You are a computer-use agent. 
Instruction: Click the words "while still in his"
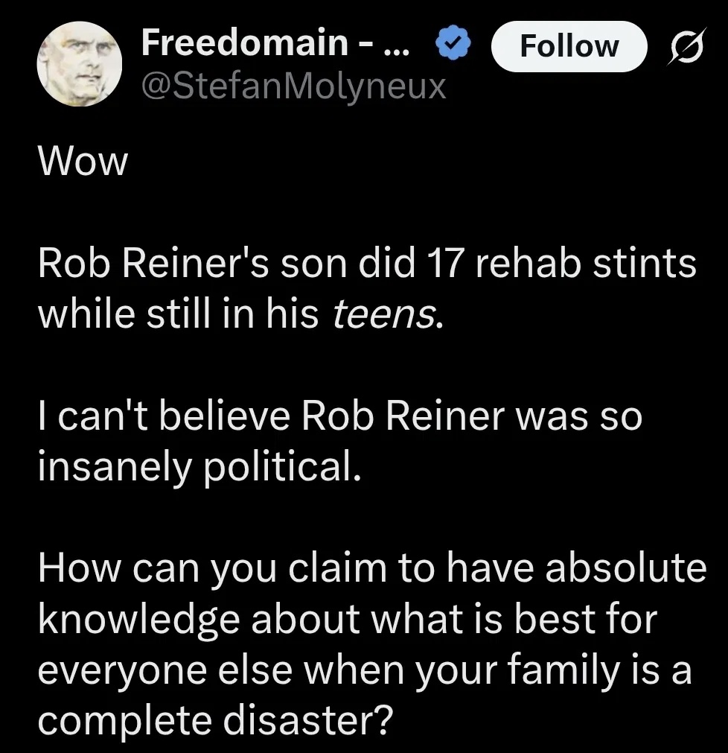click(x=179, y=317)
